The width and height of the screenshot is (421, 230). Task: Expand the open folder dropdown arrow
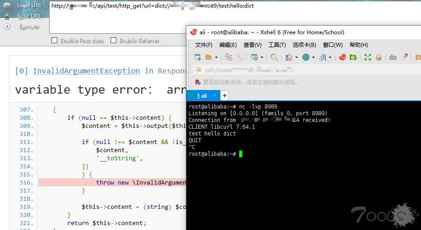pos(216,57)
